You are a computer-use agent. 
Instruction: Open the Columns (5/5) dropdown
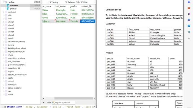[x=72, y=2]
